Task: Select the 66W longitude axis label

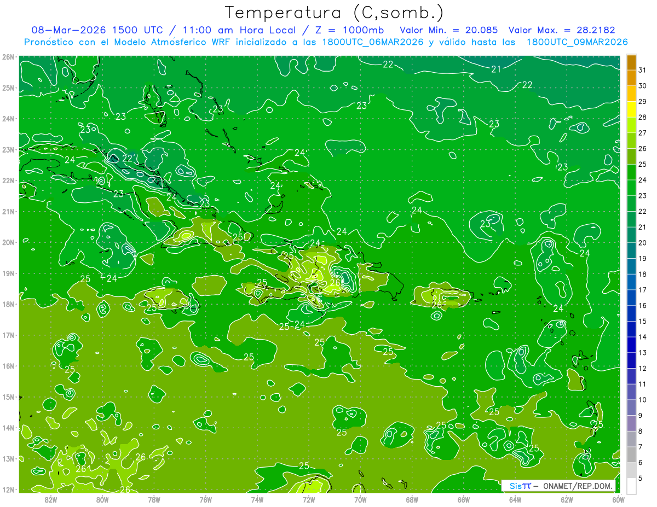Action: 463,499
